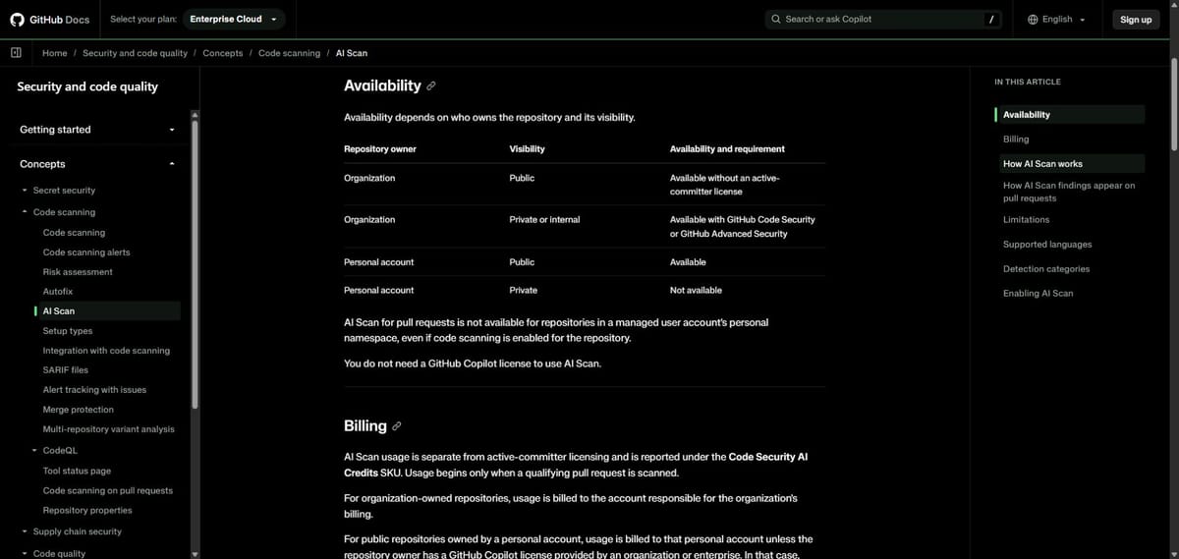Click the Not available table cell
Screen dimensions: 1179x559
(696, 291)
